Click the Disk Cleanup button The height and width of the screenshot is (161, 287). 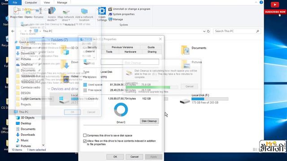[149, 121]
